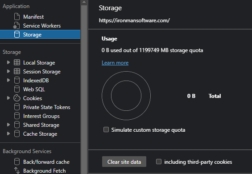Open Shared Storage in sidebar
Screen dimensions: 252x174
(41, 125)
